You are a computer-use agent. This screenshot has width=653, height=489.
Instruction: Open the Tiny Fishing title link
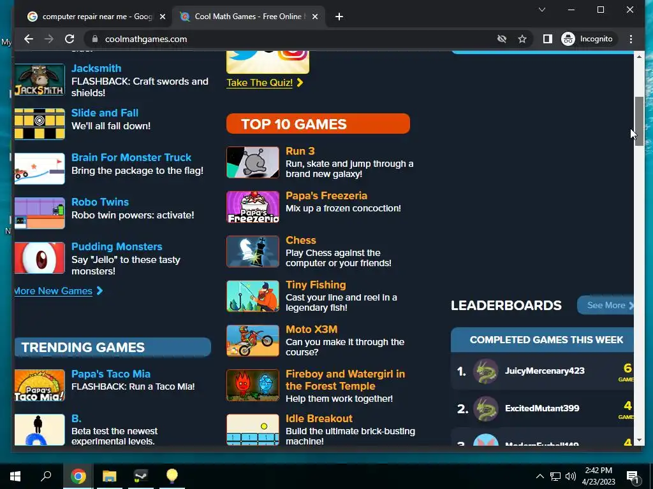[x=316, y=285]
